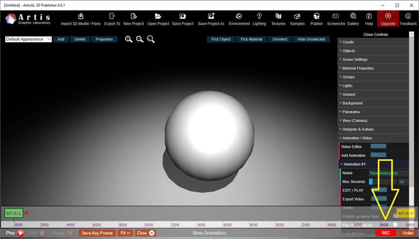The image size is (419, 239).
Task: Expand the Objects section
Action: point(373,51)
